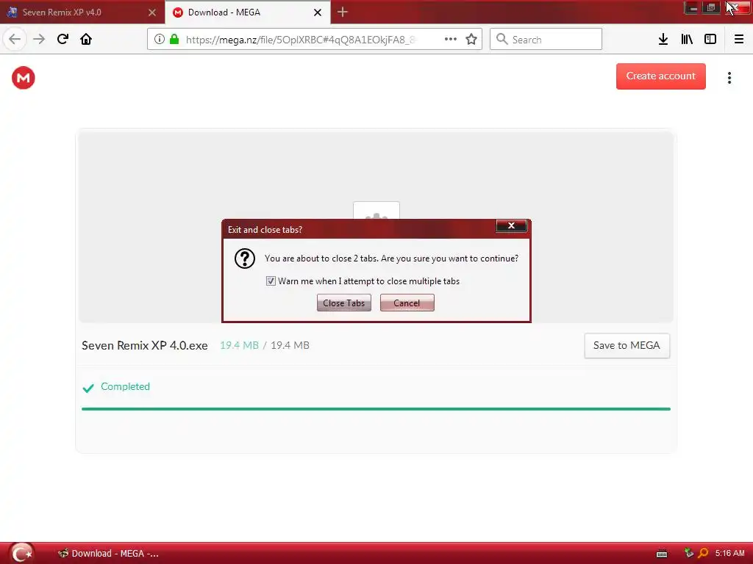The width and height of the screenshot is (753, 564).
Task: Click Save to MEGA button
Action: [x=627, y=346]
